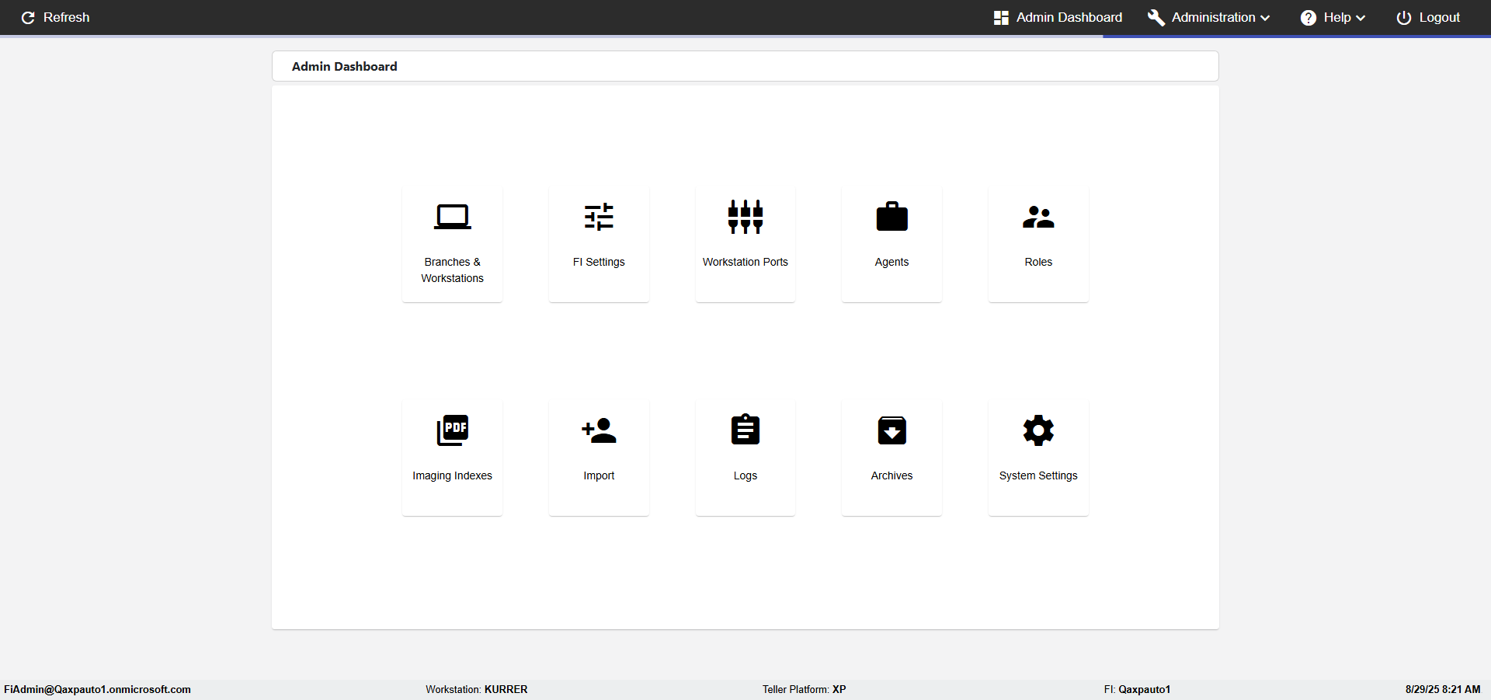Click the Refresh circular arrow icon
Viewport: 1491px width, 700px height.
(28, 18)
